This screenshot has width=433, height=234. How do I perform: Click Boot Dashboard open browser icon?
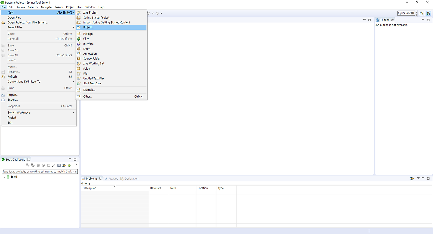[x=43, y=165]
